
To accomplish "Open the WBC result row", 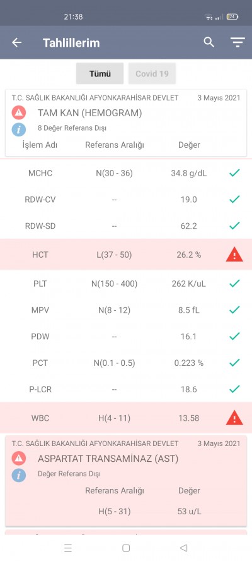I will (126, 418).
